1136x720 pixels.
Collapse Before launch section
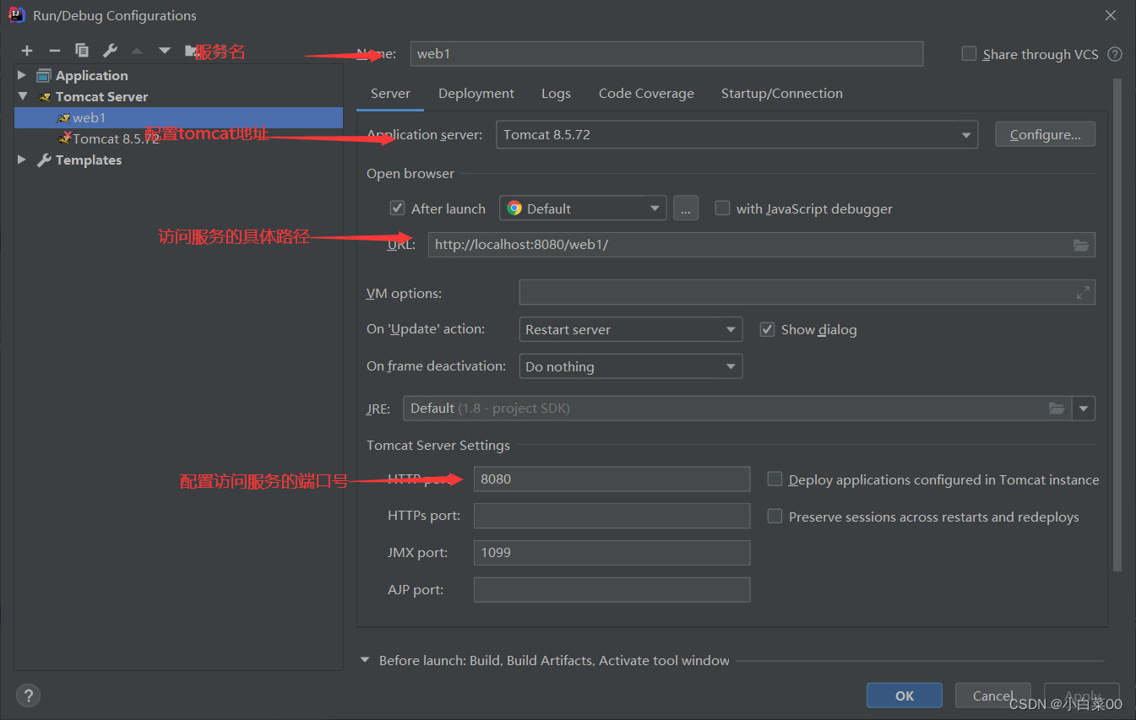(365, 660)
